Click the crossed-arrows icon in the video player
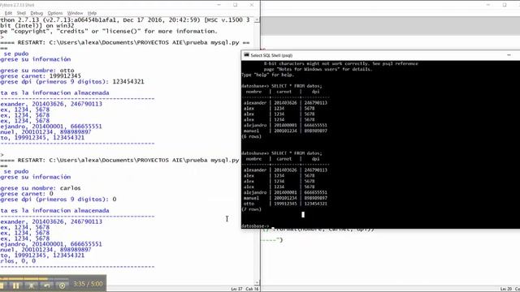The image size is (520, 292). tap(32, 285)
